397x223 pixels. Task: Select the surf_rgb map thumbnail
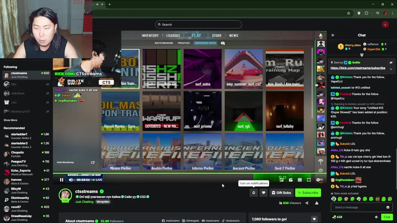click(243, 111)
